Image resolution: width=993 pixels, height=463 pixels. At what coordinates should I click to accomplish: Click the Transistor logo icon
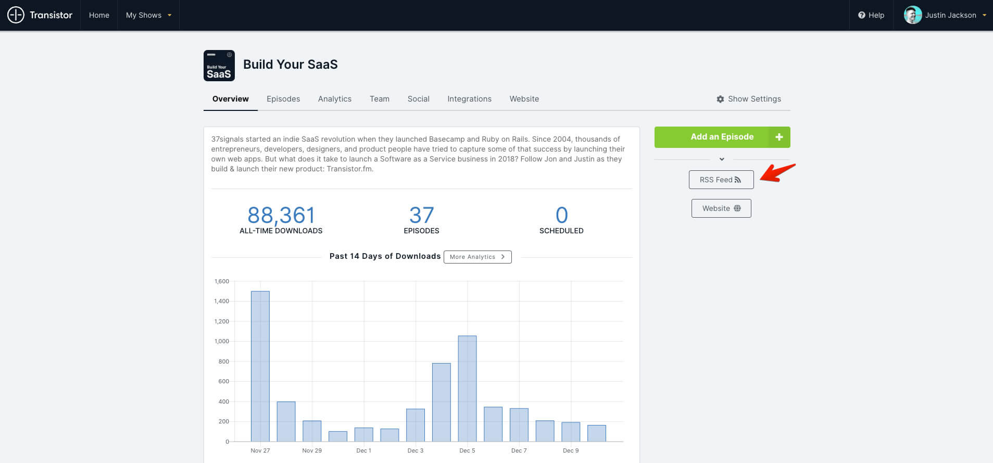tap(16, 15)
